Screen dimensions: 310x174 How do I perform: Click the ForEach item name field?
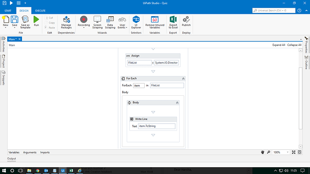pos(138,85)
